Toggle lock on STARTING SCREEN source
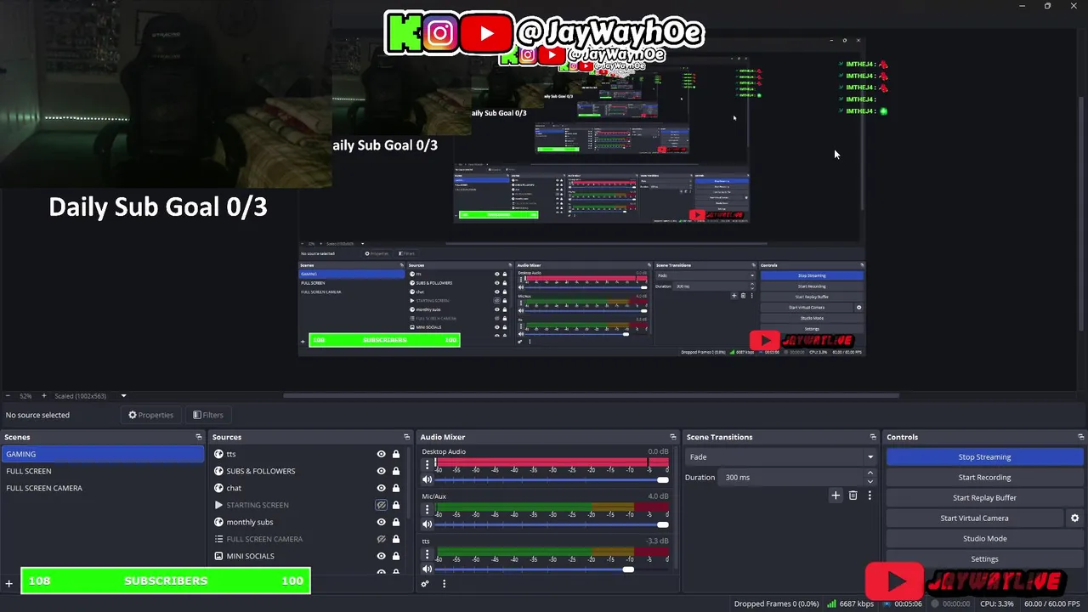This screenshot has width=1088, height=612. coord(395,505)
